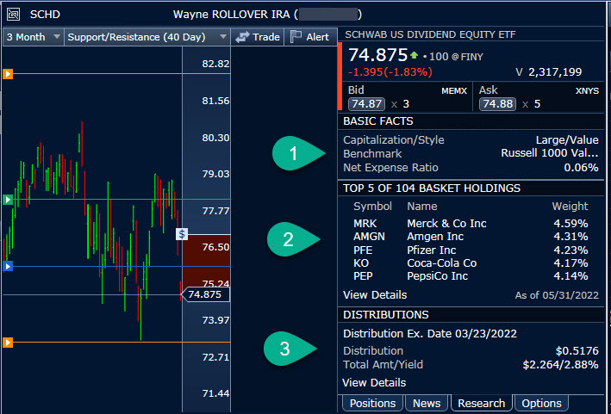Click the Trade arrows icon

point(242,37)
